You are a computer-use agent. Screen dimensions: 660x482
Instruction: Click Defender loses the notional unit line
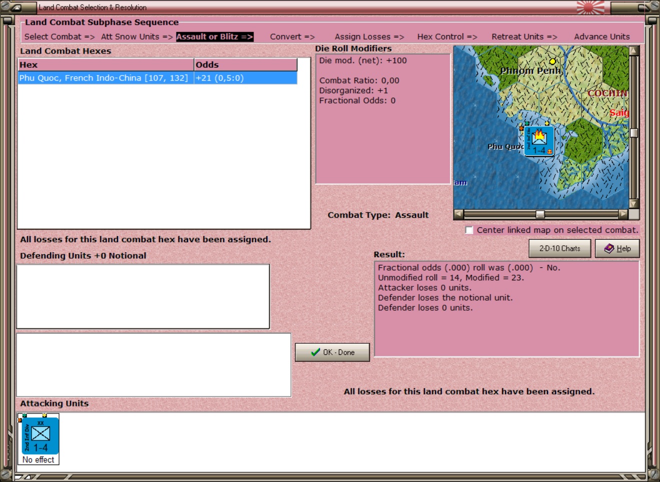445,298
